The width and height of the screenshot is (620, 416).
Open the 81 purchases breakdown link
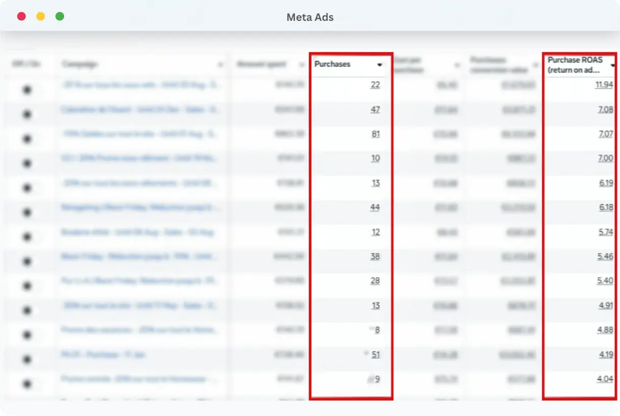pyautogui.click(x=375, y=134)
